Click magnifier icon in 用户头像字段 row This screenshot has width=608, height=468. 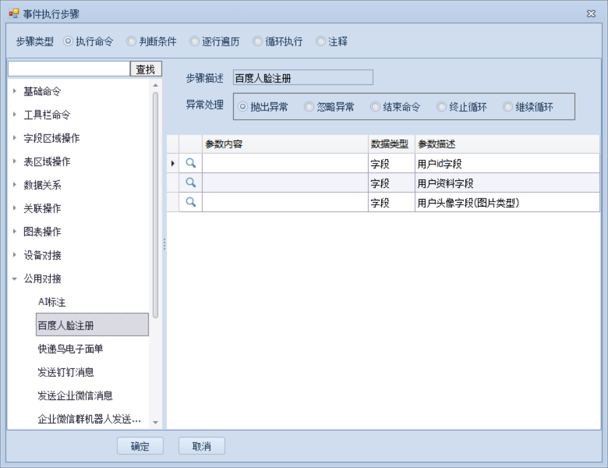pyautogui.click(x=191, y=202)
